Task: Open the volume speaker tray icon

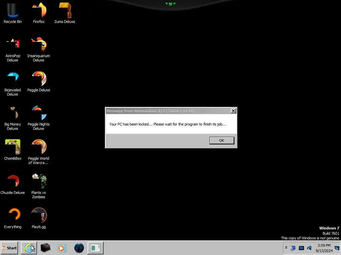Action: pyautogui.click(x=309, y=248)
